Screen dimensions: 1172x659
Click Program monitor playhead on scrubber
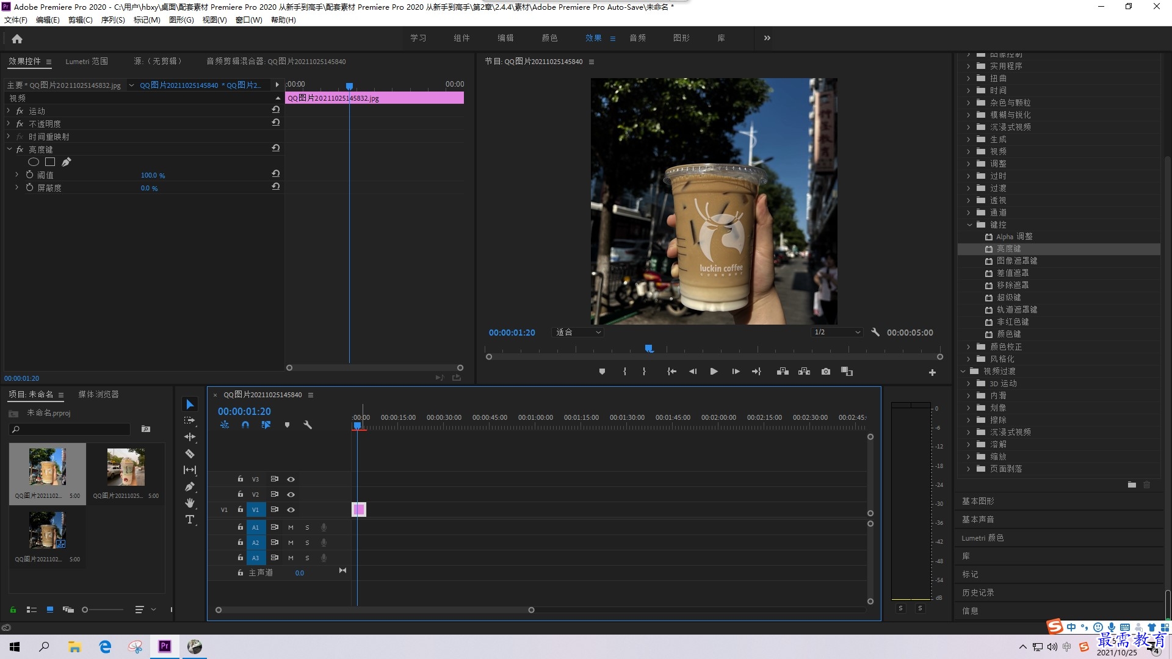649,348
